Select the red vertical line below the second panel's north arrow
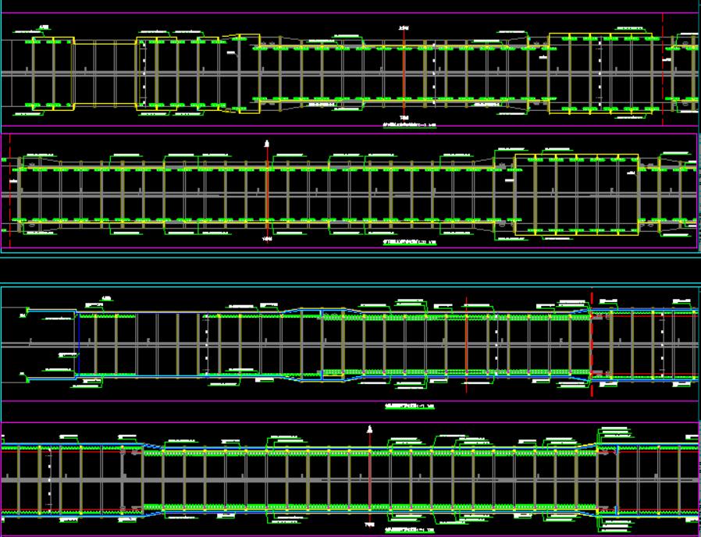Viewport: 701px width, 537px height. 267,195
